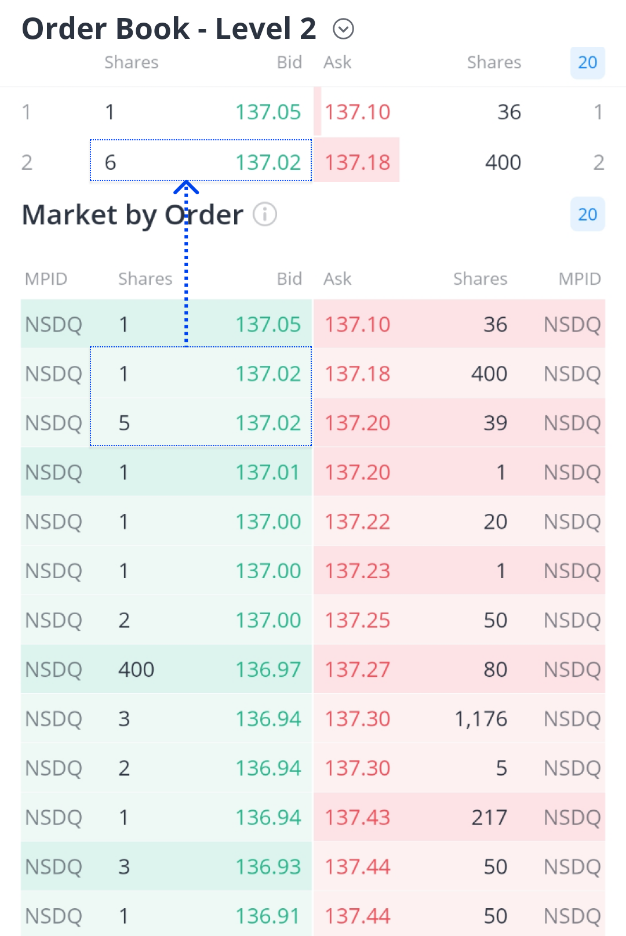Select the 136.97 bid order with 400 shares

point(166,669)
